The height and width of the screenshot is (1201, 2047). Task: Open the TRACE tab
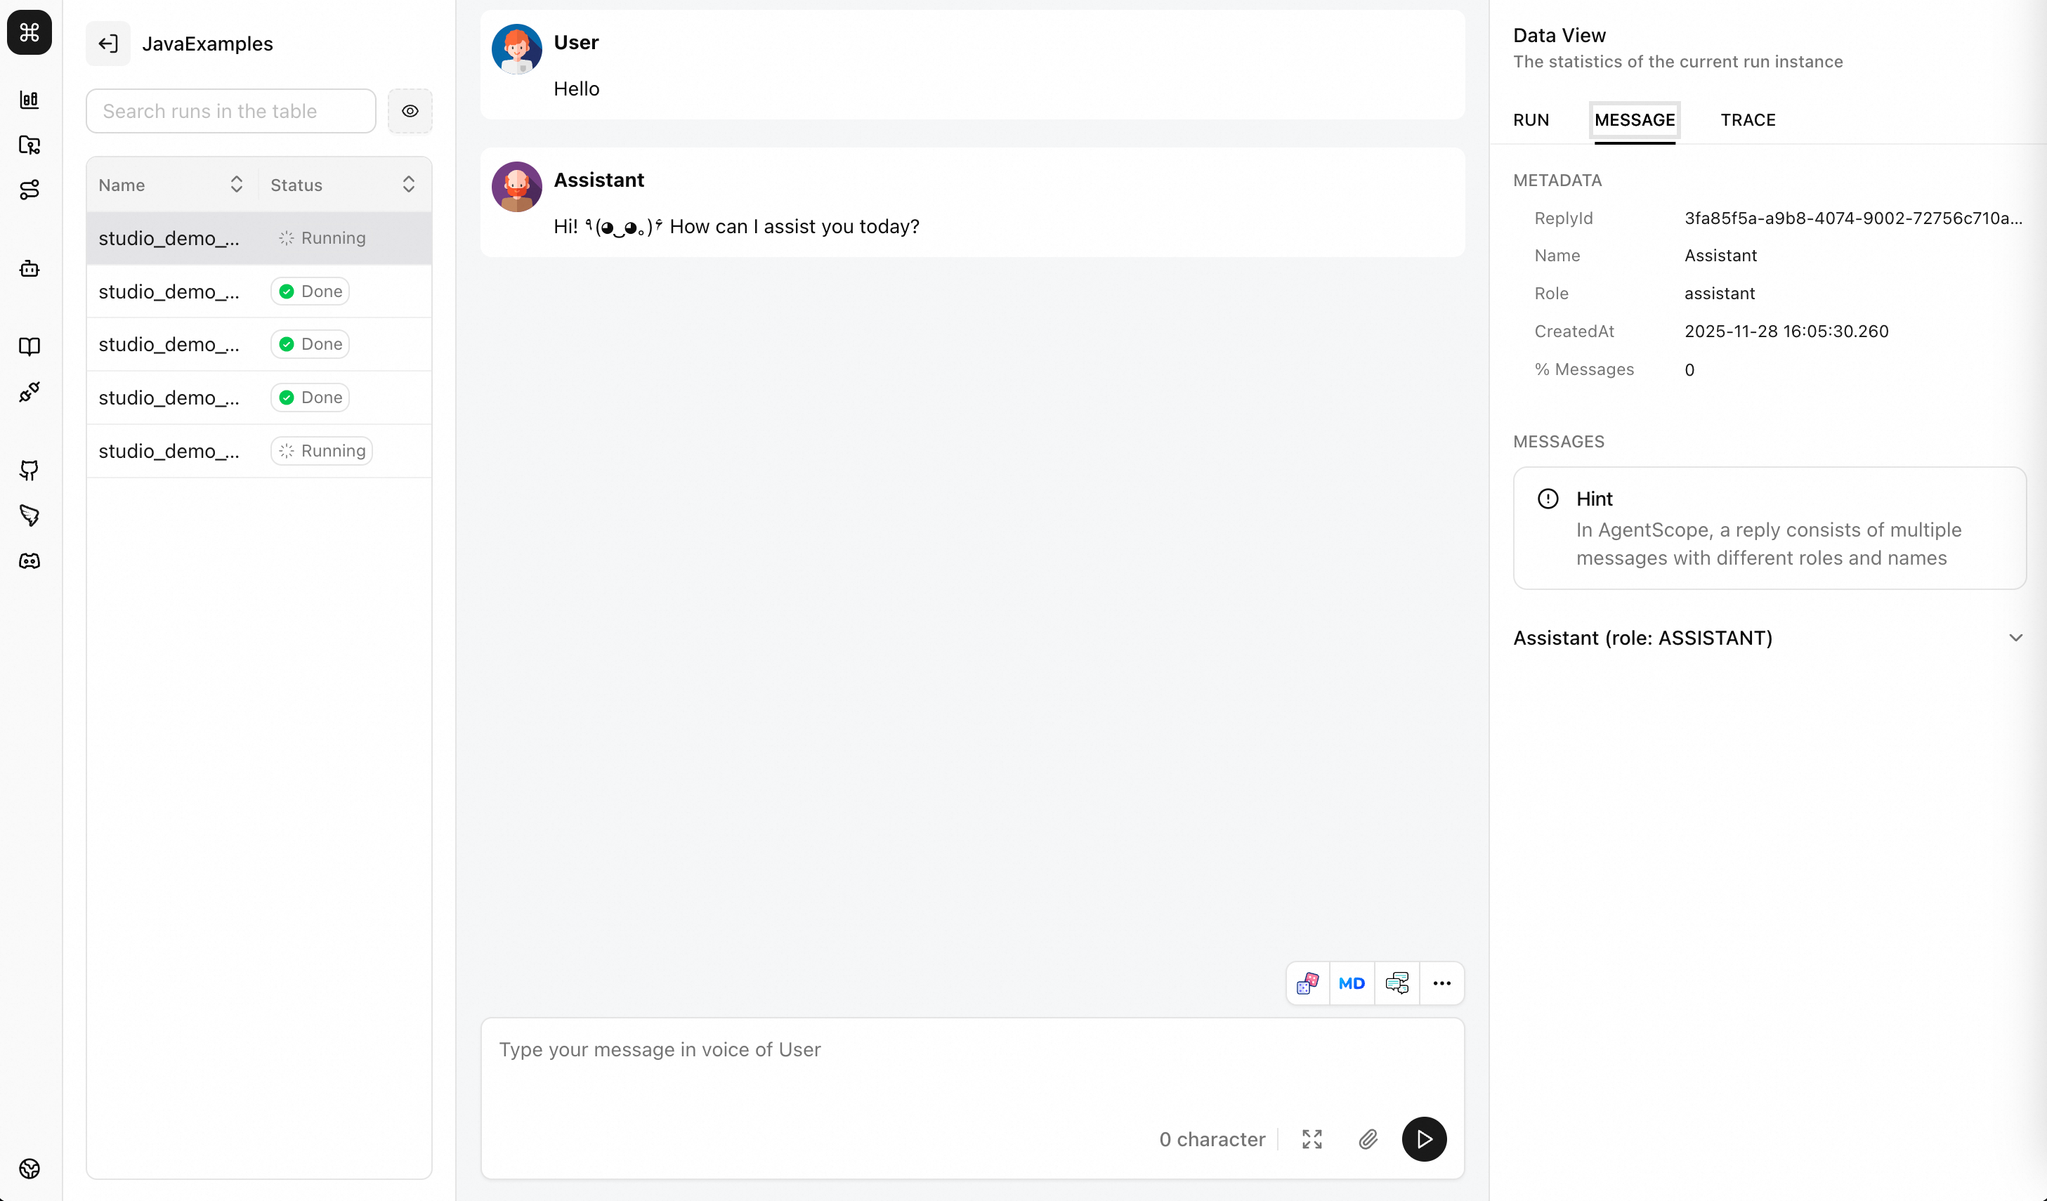(1748, 120)
